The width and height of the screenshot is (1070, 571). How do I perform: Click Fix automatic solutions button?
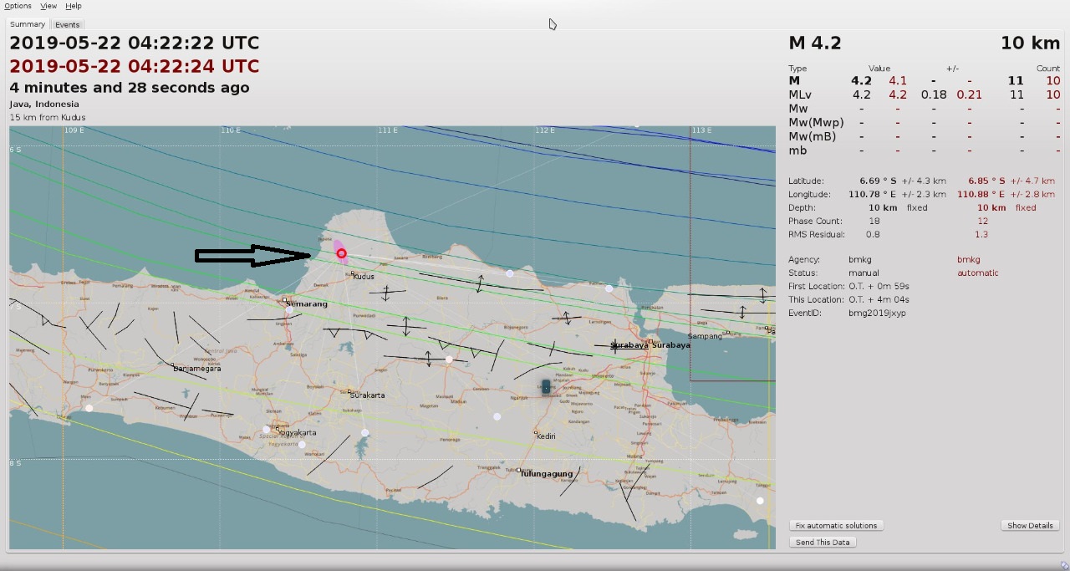point(836,526)
